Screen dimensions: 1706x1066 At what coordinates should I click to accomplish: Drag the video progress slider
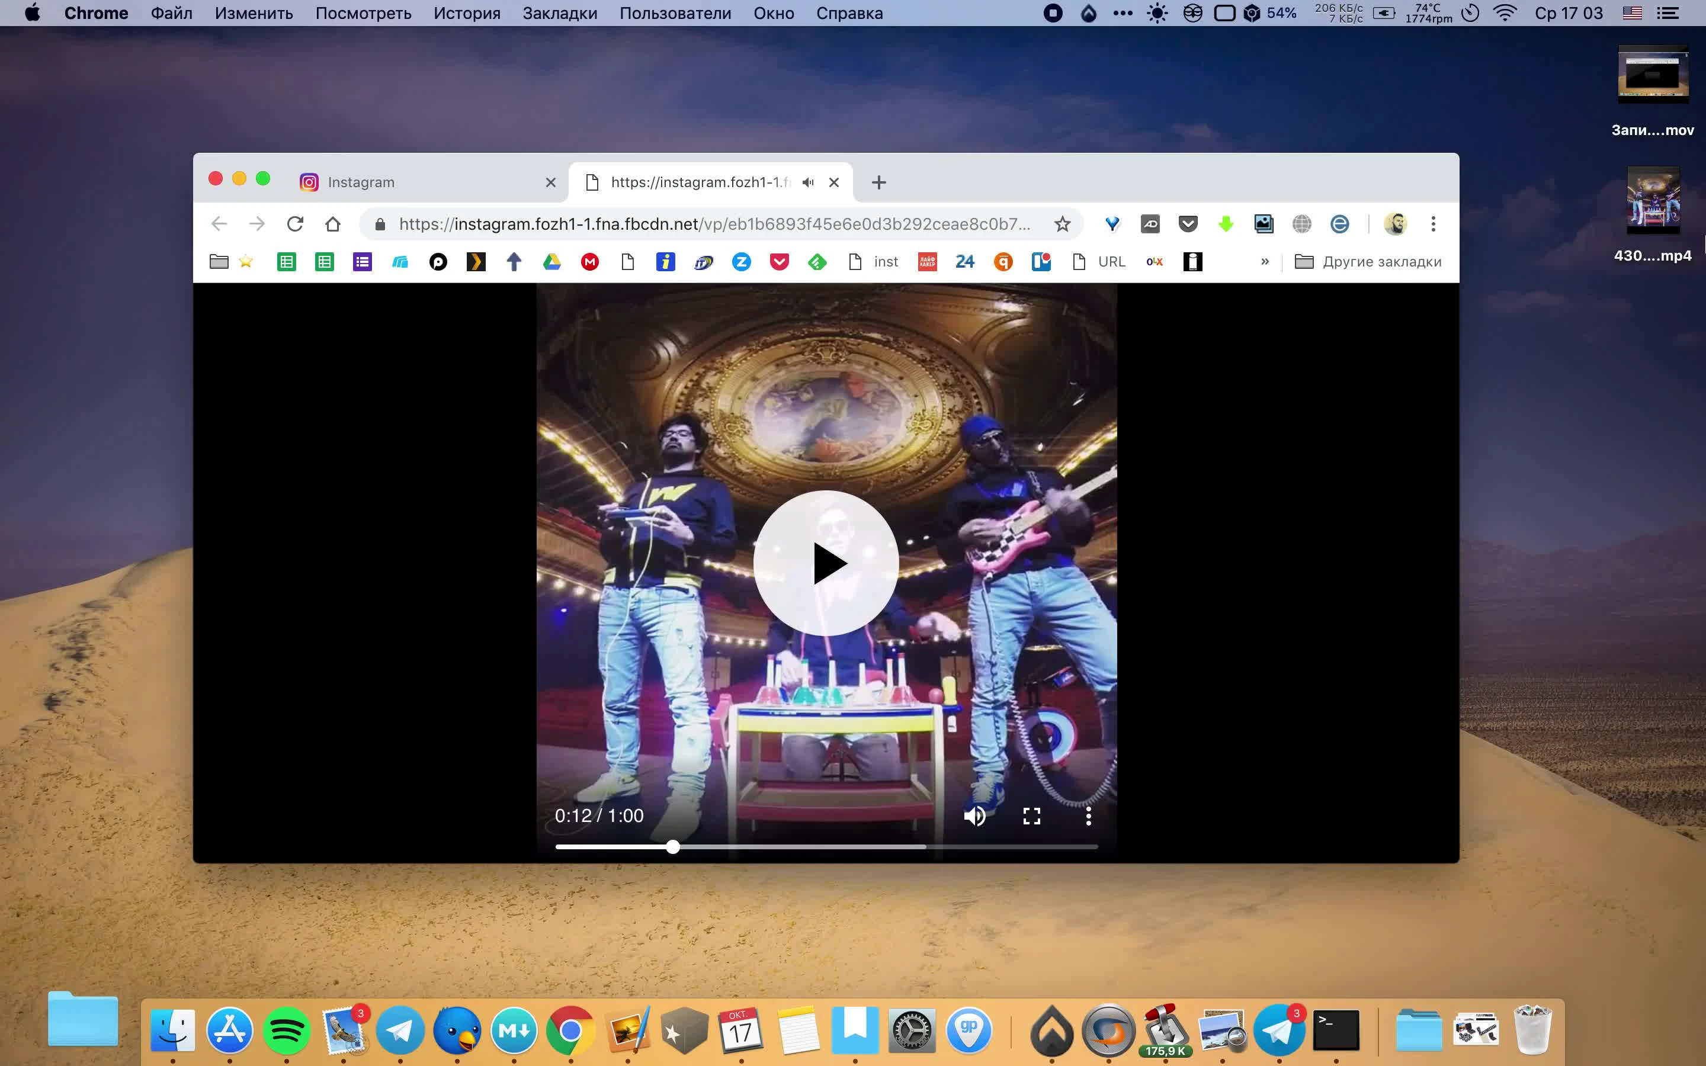pyautogui.click(x=673, y=846)
